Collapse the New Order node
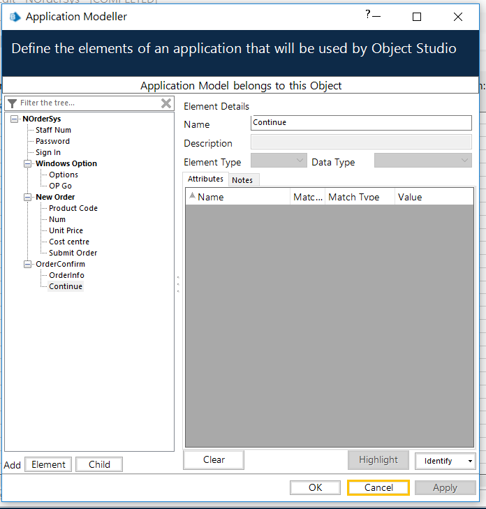The image size is (486, 509). pos(28,197)
